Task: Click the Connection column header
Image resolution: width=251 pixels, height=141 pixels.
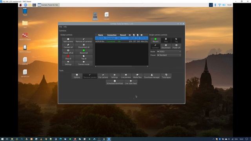Action: point(112,35)
